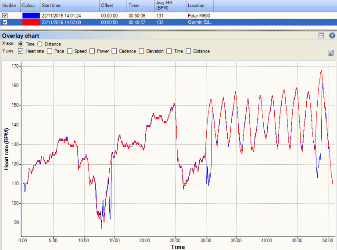
Task: Click the panel layout icon beside Overlay chart
Action: [x=321, y=35]
